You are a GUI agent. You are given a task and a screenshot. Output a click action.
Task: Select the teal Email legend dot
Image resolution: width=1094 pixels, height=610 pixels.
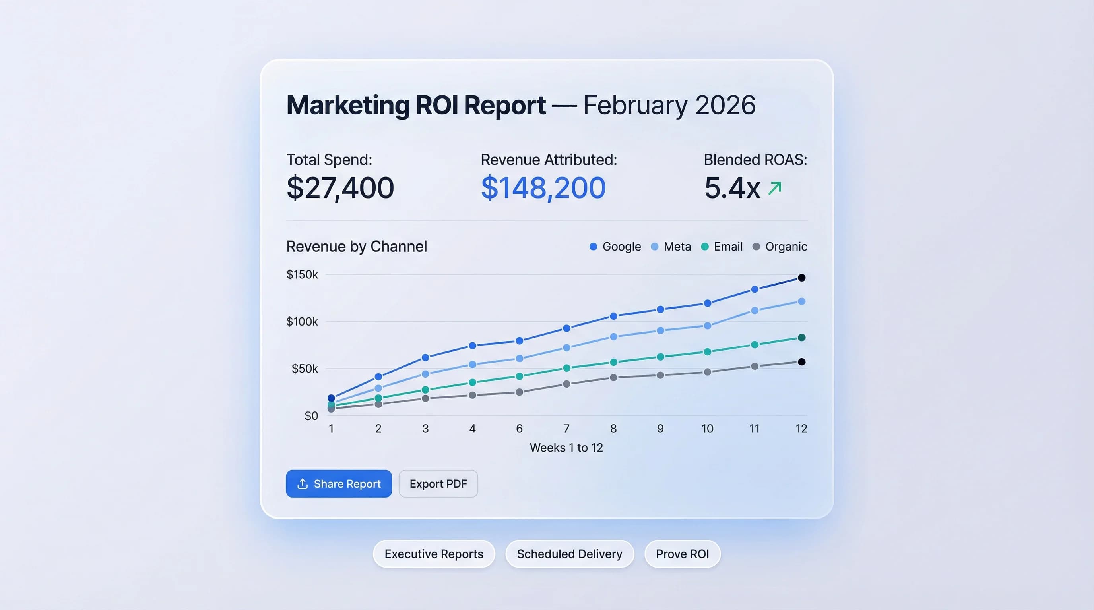pos(705,246)
